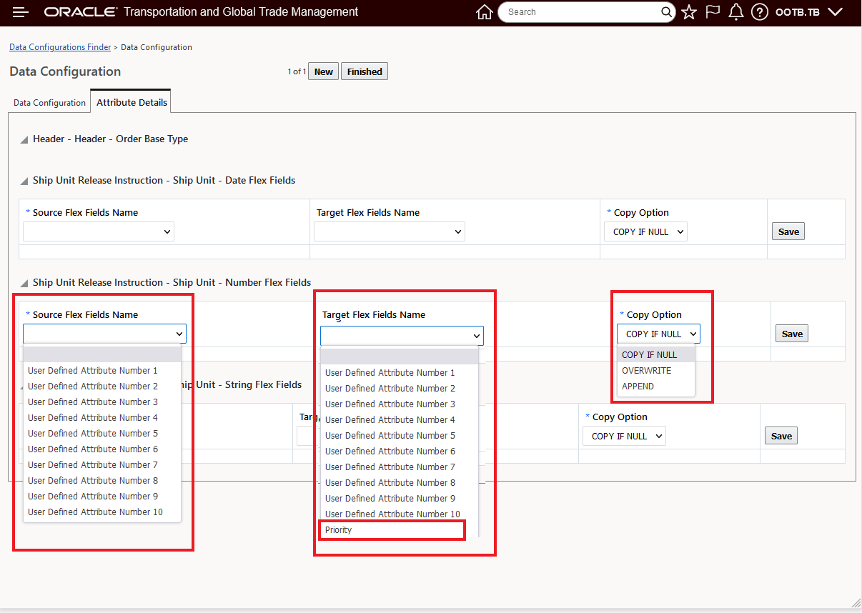This screenshot has height=613, width=862.
Task: Select source User Defined Attribute Number 1
Action: coord(102,371)
